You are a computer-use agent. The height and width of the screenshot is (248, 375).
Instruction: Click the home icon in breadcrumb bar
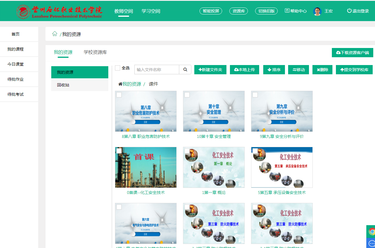pos(54,34)
